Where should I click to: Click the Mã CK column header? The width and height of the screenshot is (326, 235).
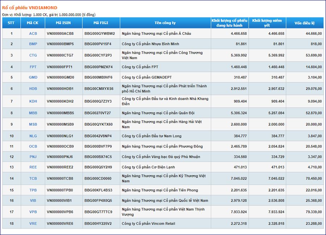click(33, 23)
